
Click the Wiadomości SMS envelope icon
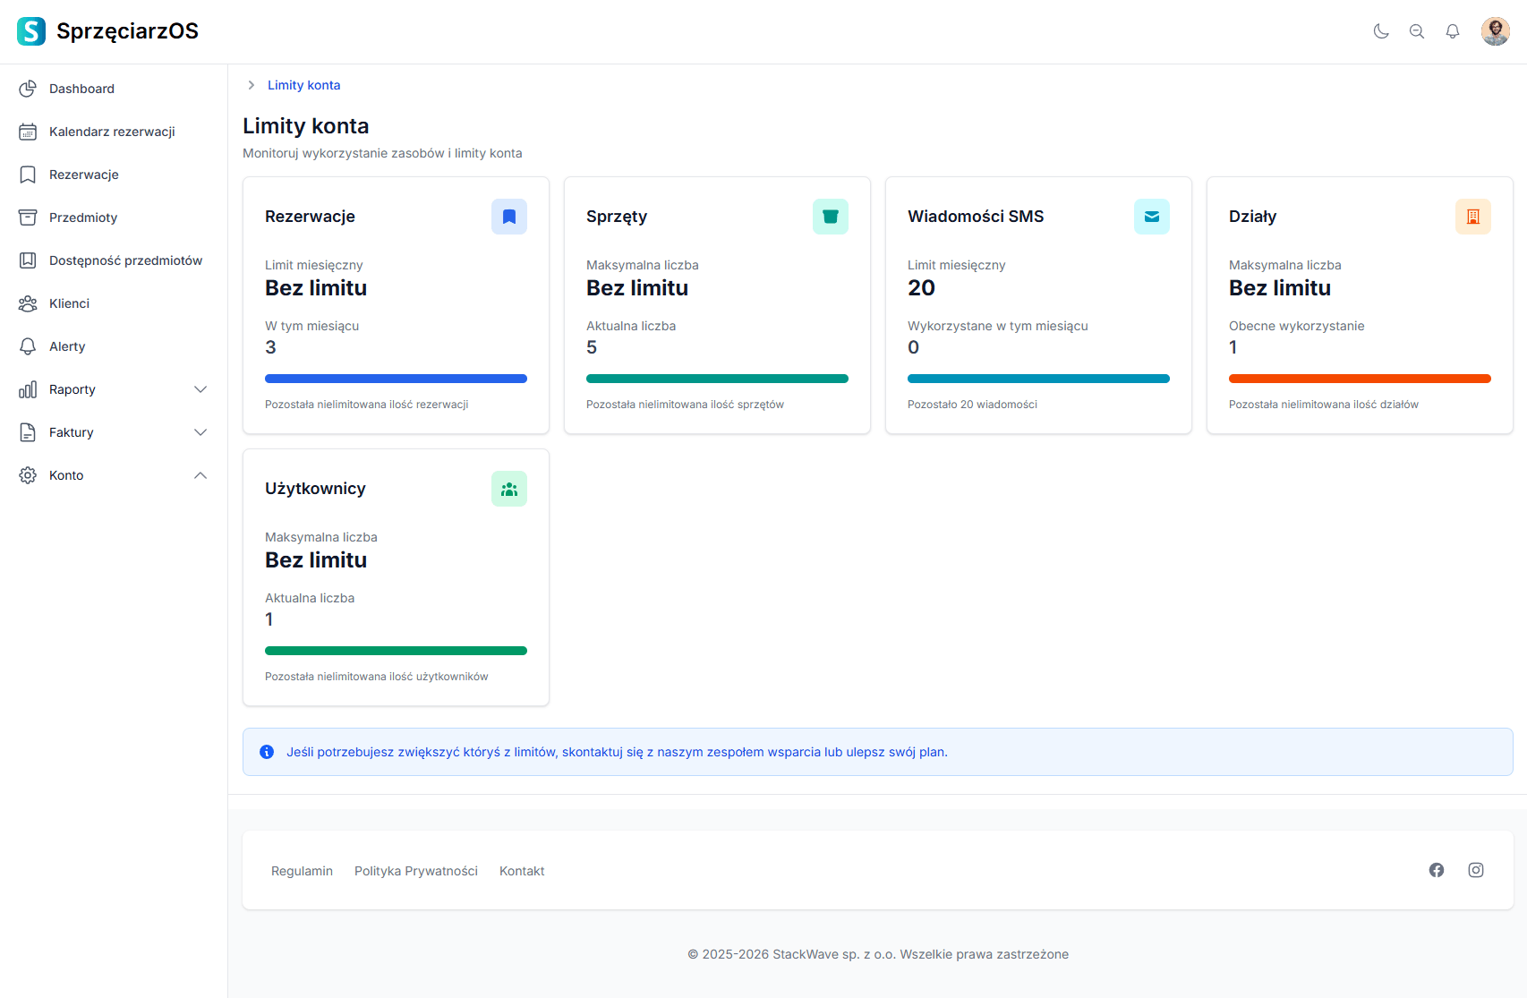point(1152,217)
